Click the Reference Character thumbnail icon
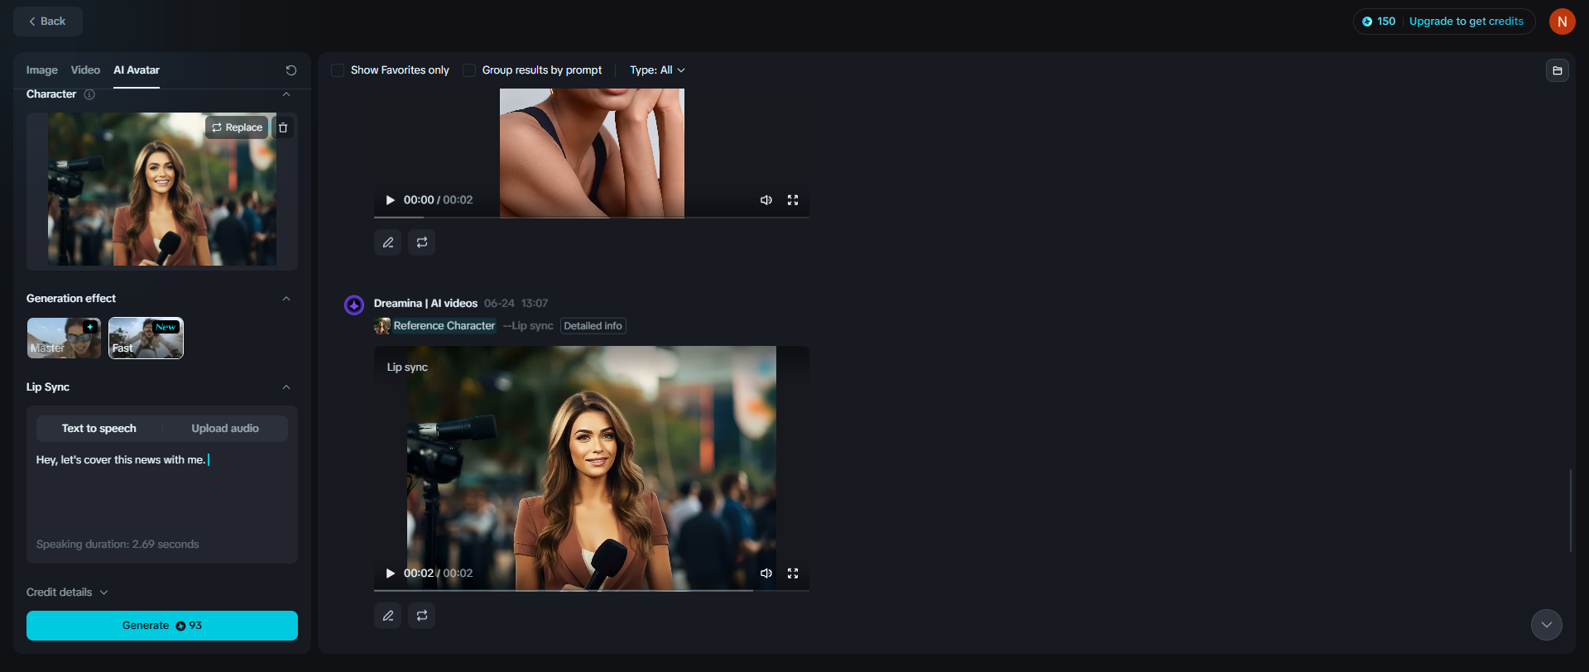The image size is (1589, 672). (382, 326)
